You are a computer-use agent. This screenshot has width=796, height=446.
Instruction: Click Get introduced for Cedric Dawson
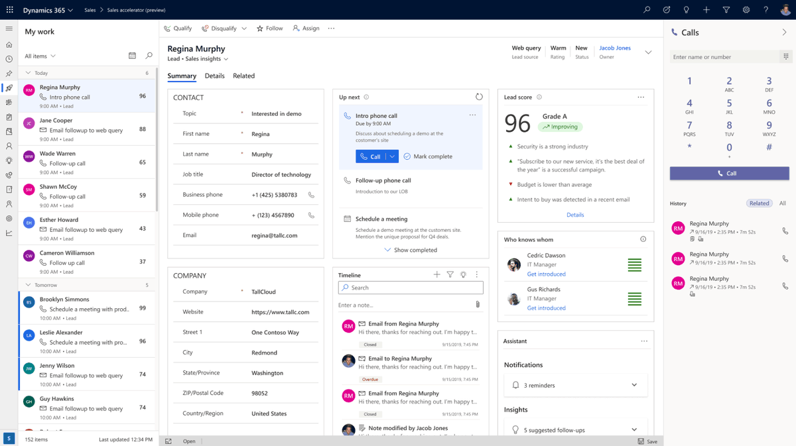[x=547, y=274]
